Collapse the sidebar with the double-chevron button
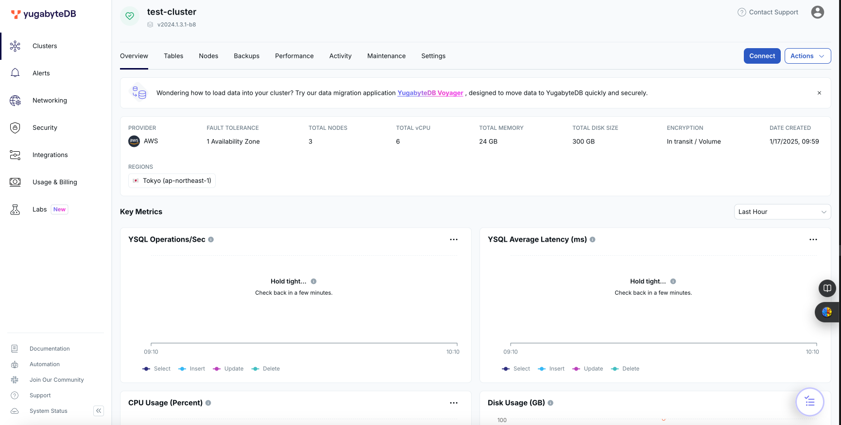This screenshot has width=841, height=425. (99, 411)
